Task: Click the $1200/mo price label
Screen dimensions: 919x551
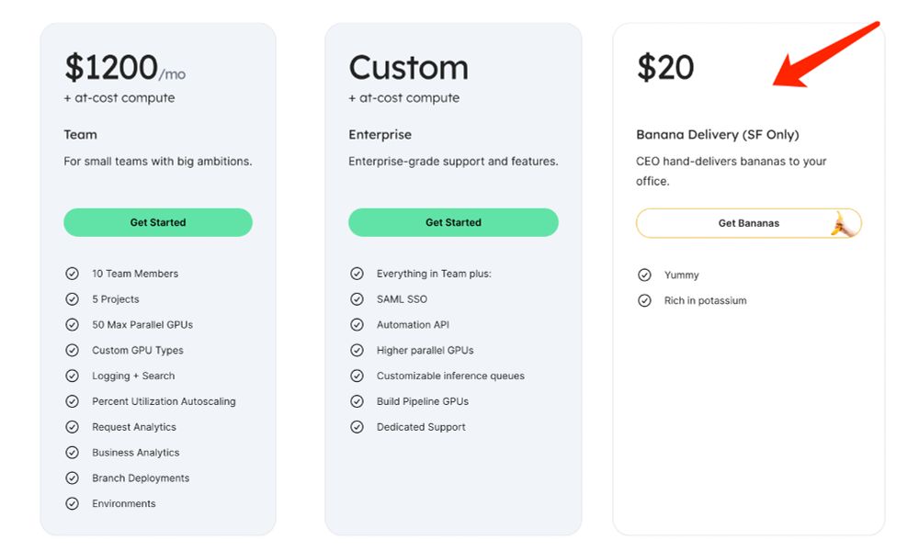Action: [125, 67]
